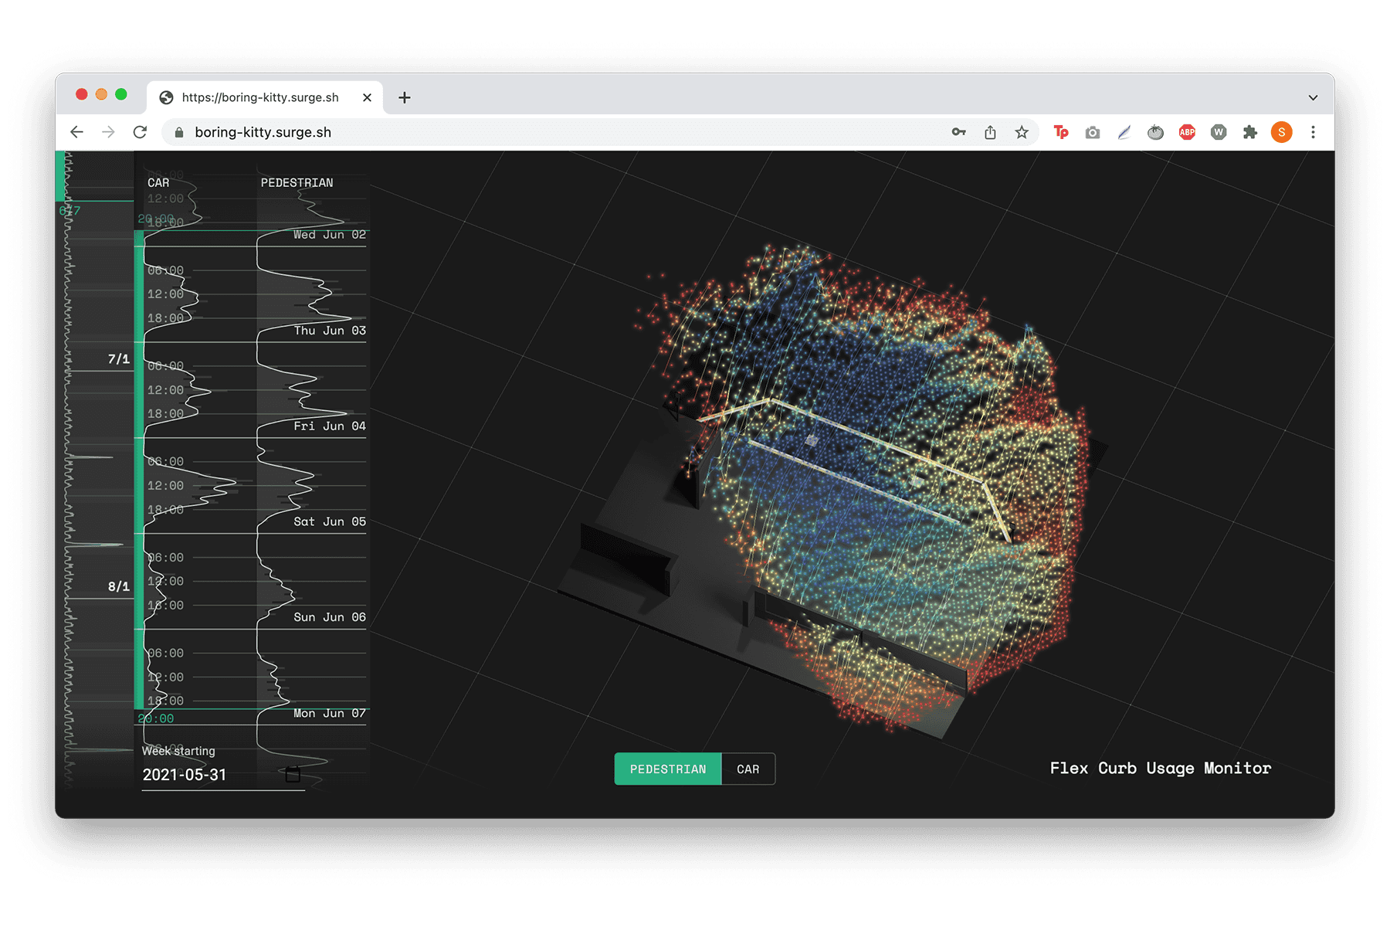Viewport: 1390px width, 927px height.
Task: Click the 7/1 marker on overview timeline
Action: coord(118,359)
